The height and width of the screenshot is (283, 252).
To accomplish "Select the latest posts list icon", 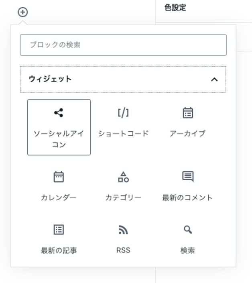I will click(x=59, y=230).
